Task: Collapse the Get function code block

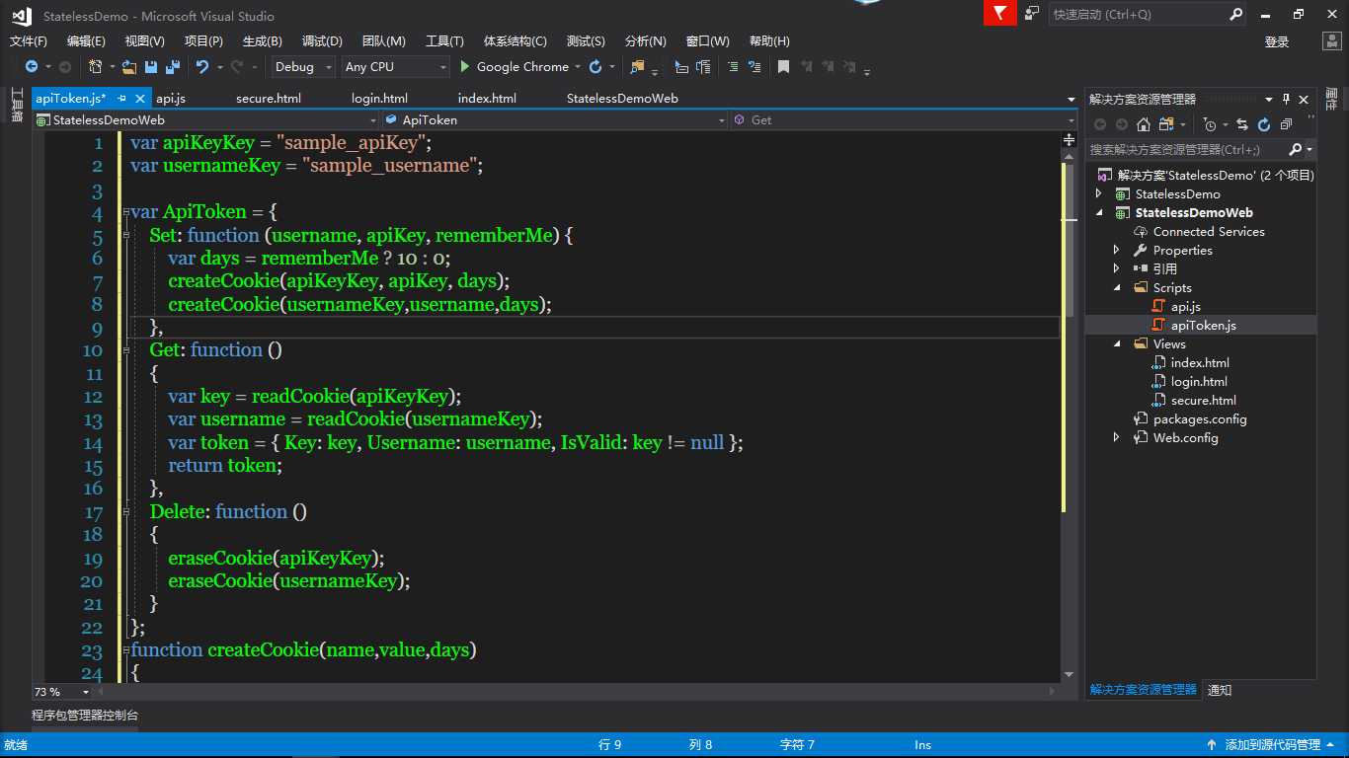Action: [126, 349]
